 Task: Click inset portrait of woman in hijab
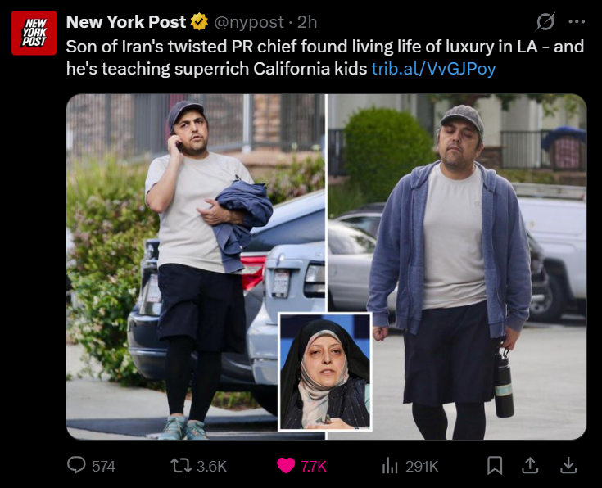[325, 372]
